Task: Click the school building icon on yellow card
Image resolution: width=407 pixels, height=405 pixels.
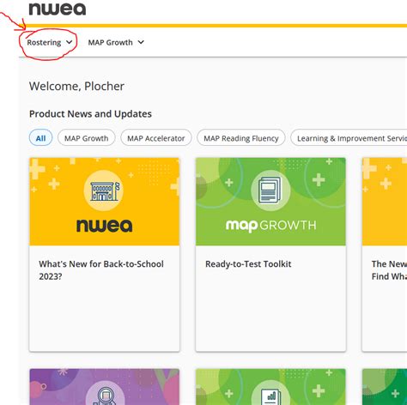Action: coord(104,190)
